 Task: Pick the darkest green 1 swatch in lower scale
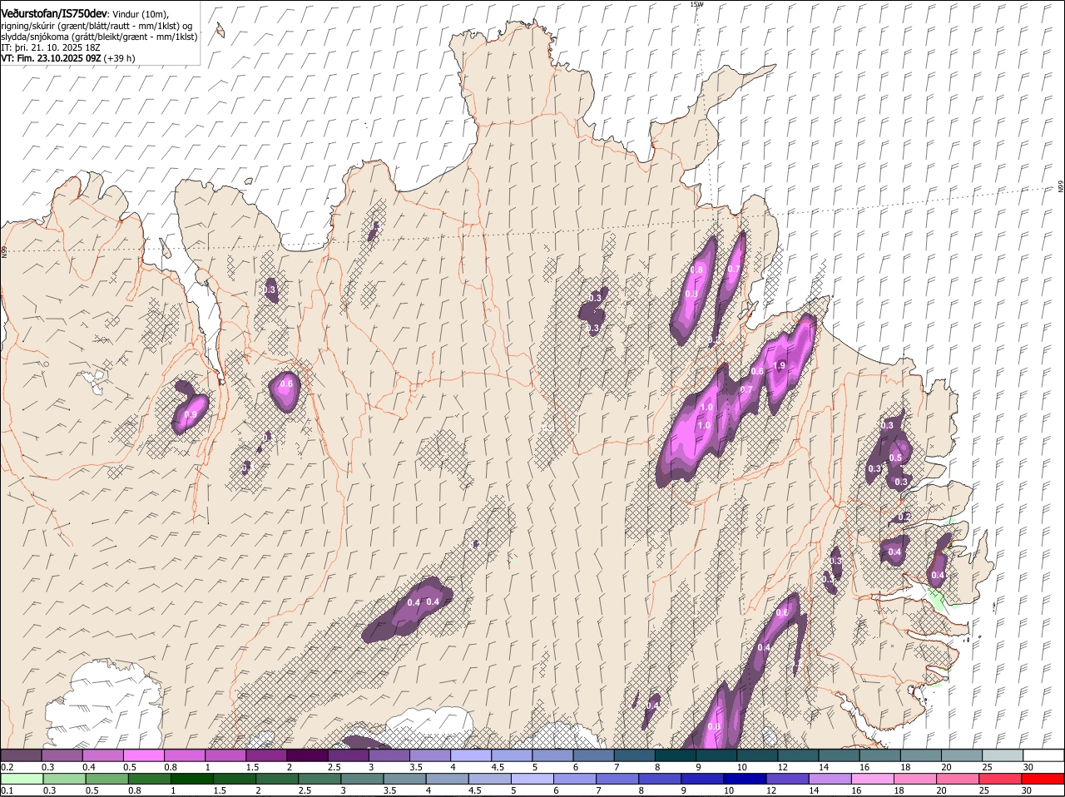191,780
